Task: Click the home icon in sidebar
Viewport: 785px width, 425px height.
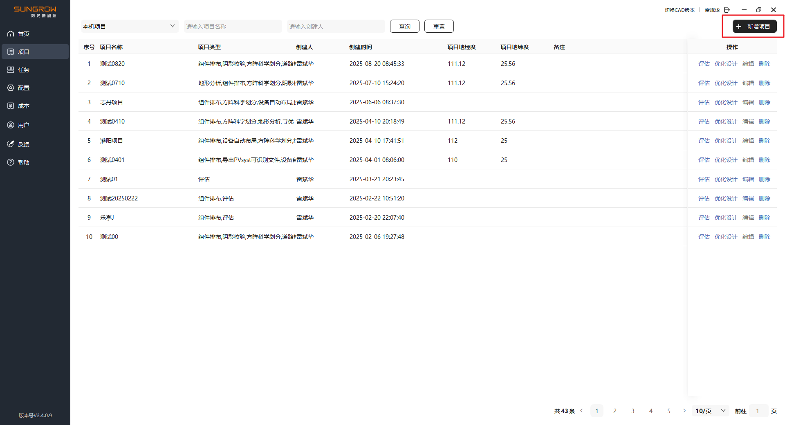Action: pos(11,34)
